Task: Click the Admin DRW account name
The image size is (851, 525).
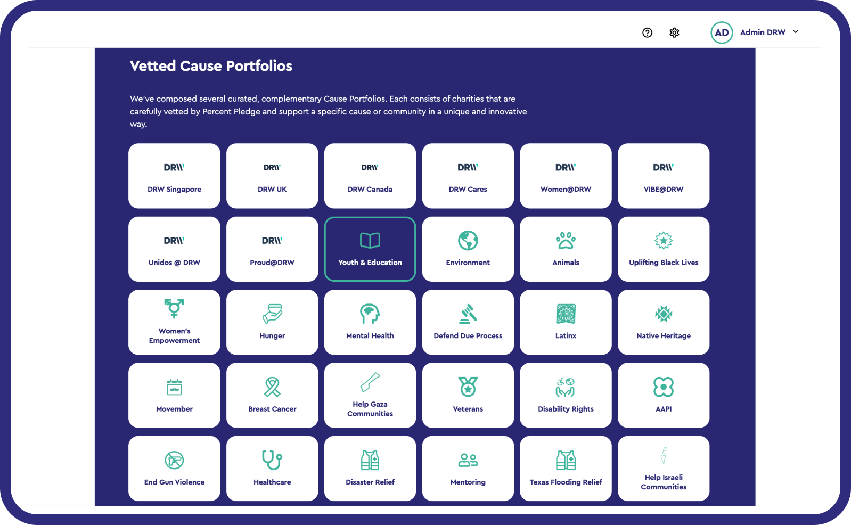Action: [763, 32]
